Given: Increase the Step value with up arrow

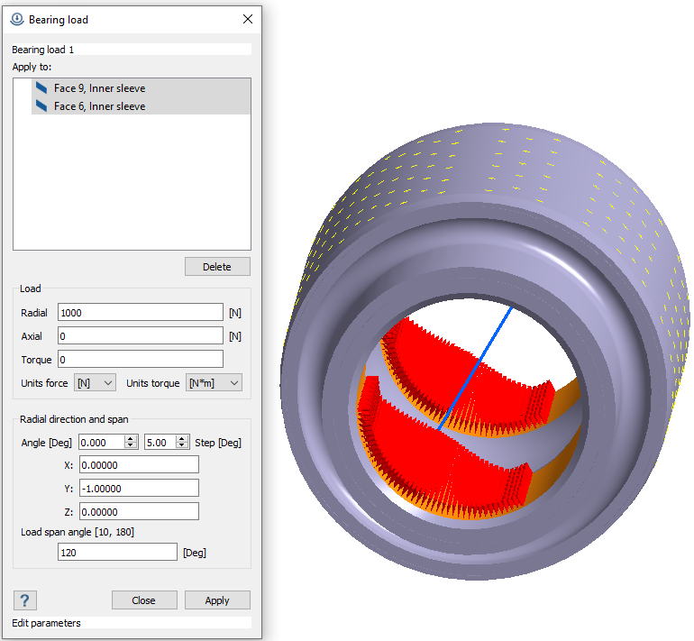Looking at the screenshot, I should coord(182,439).
